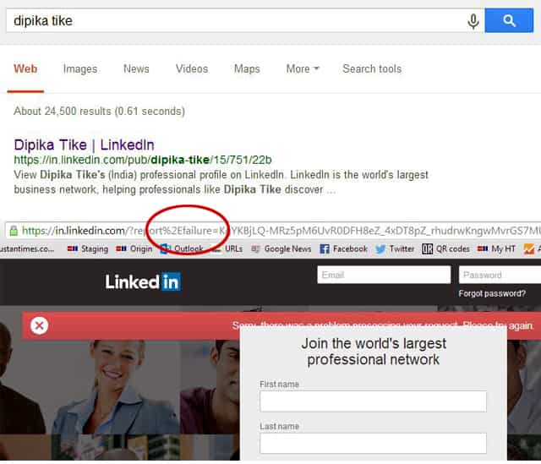Image resolution: width=541 pixels, height=464 pixels.
Task: Open the URLs bookmark
Action: click(x=227, y=248)
